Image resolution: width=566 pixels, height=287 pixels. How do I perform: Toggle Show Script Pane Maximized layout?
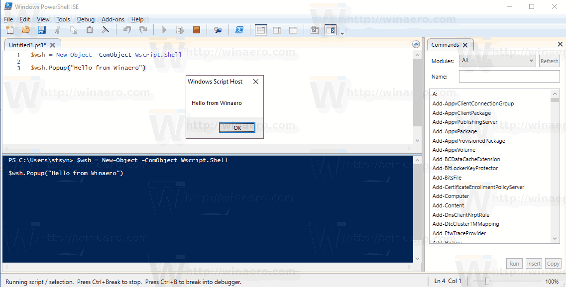tap(293, 30)
